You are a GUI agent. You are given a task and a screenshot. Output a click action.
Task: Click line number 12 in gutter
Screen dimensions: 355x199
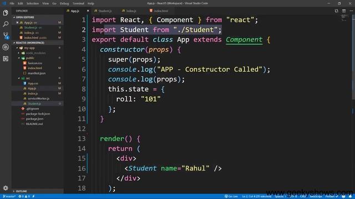click(x=82, y=129)
